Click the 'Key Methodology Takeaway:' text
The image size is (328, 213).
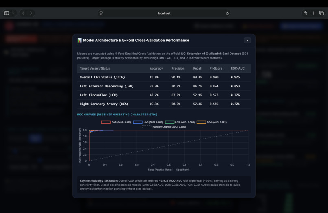[99, 181]
